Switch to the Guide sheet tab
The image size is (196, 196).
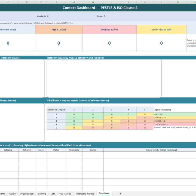click(x=13, y=194)
